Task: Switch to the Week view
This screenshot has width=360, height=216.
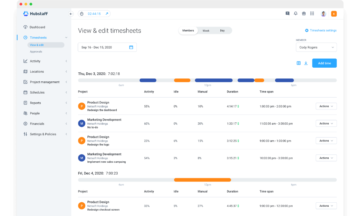Action: tap(206, 31)
